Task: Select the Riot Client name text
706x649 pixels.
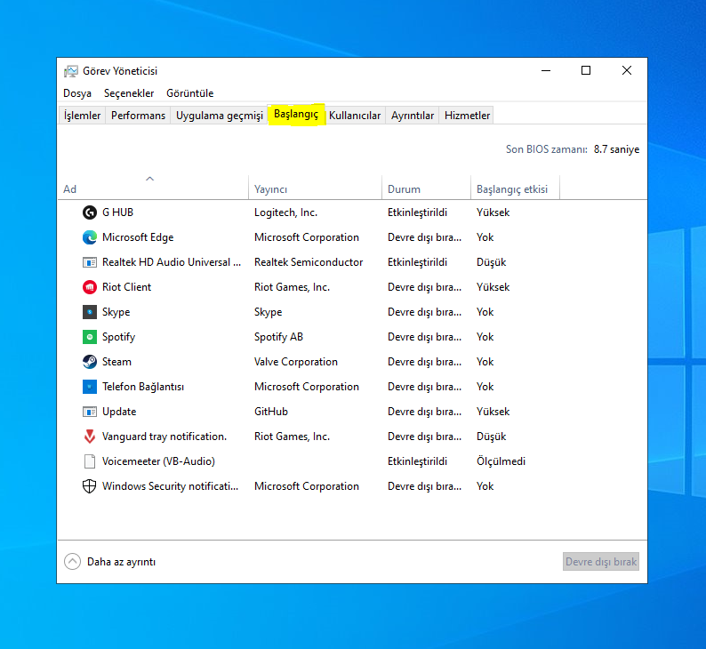Action: click(126, 286)
